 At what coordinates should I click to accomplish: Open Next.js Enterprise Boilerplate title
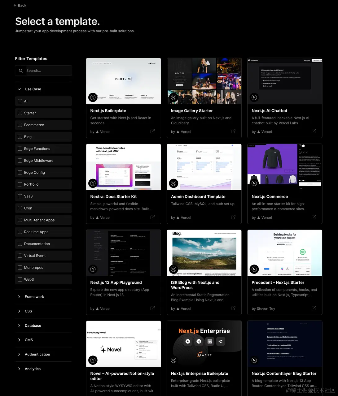pyautogui.click(x=200, y=374)
